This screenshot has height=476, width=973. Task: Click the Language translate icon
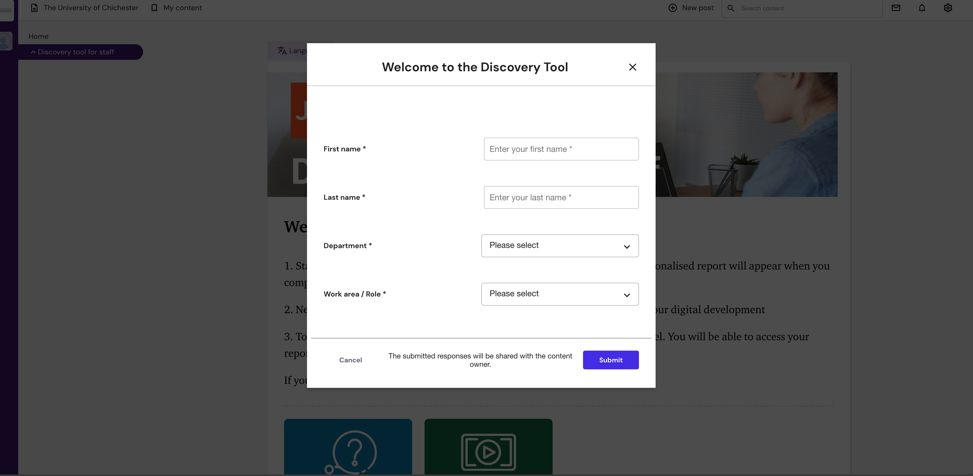282,50
